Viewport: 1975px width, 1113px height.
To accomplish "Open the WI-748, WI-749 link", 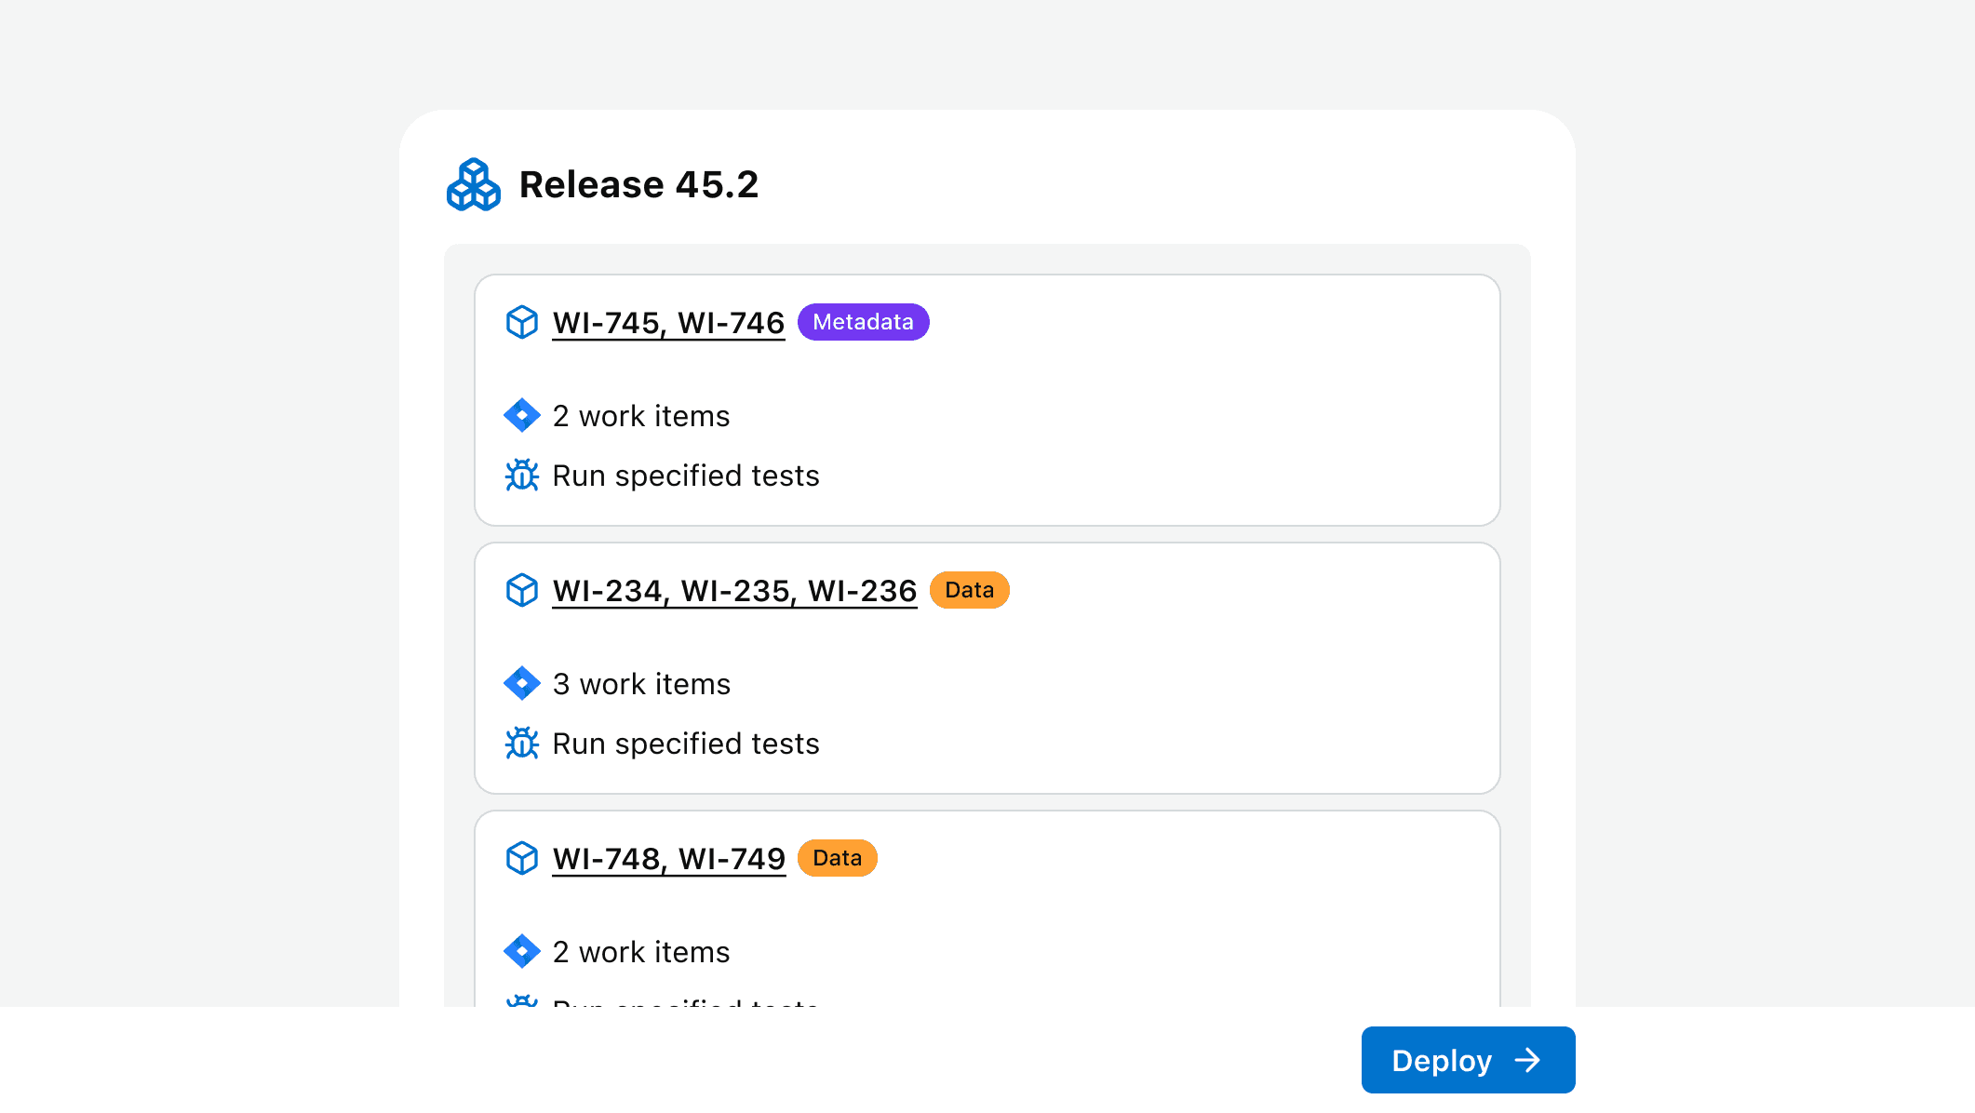I will click(x=668, y=858).
